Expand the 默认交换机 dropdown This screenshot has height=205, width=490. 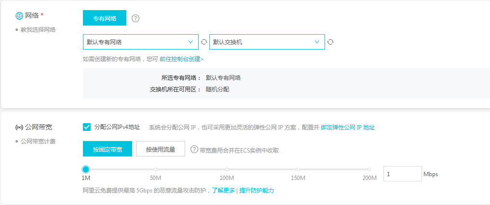267,42
